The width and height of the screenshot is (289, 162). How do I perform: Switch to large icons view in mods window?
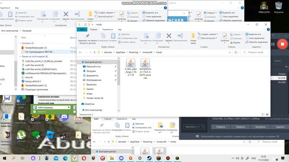[x=267, y=114]
